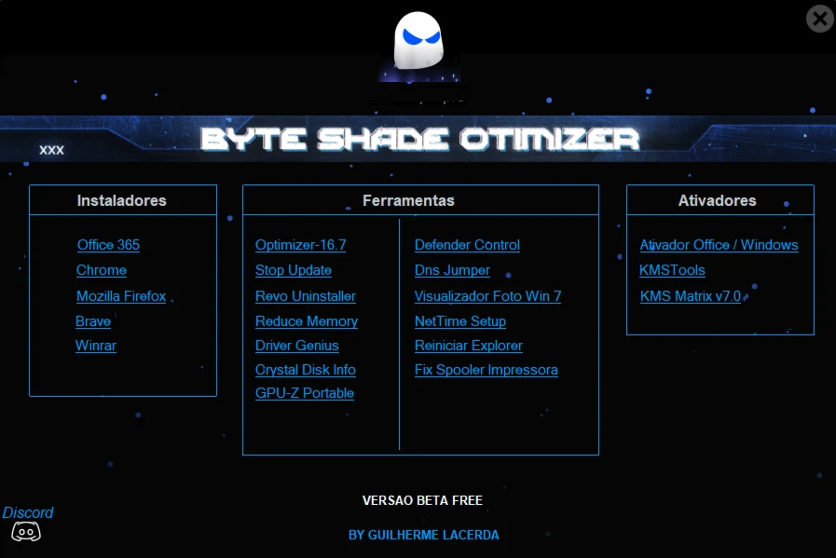Image resolution: width=836 pixels, height=558 pixels.
Task: Launch GPU-Z Portable
Action: (305, 393)
